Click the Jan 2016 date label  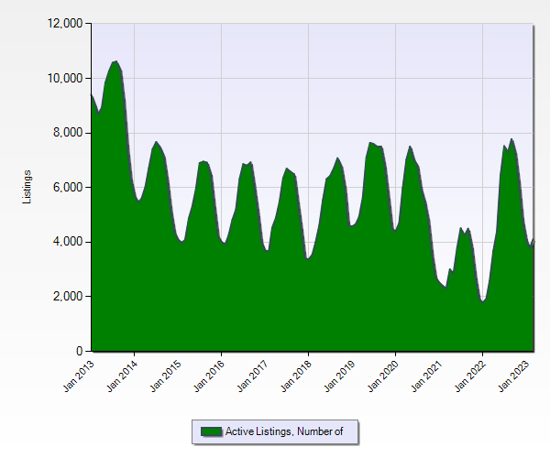(x=208, y=376)
